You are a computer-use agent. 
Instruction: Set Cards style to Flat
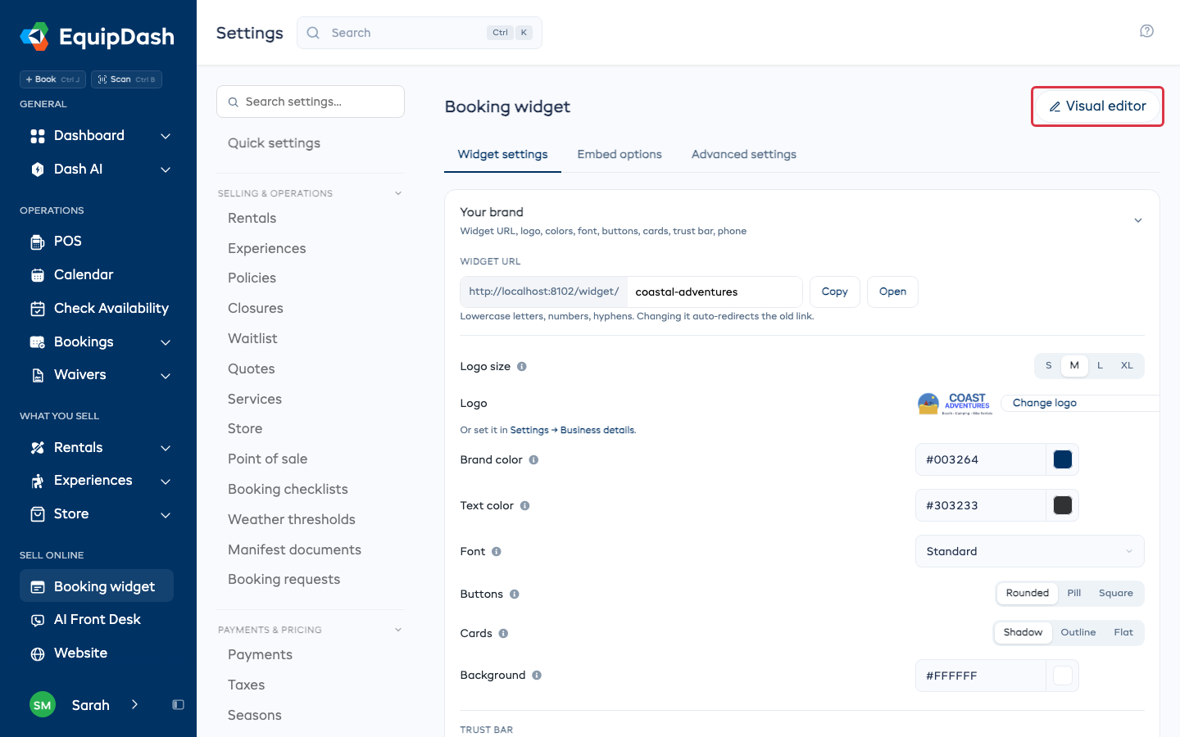click(1123, 632)
